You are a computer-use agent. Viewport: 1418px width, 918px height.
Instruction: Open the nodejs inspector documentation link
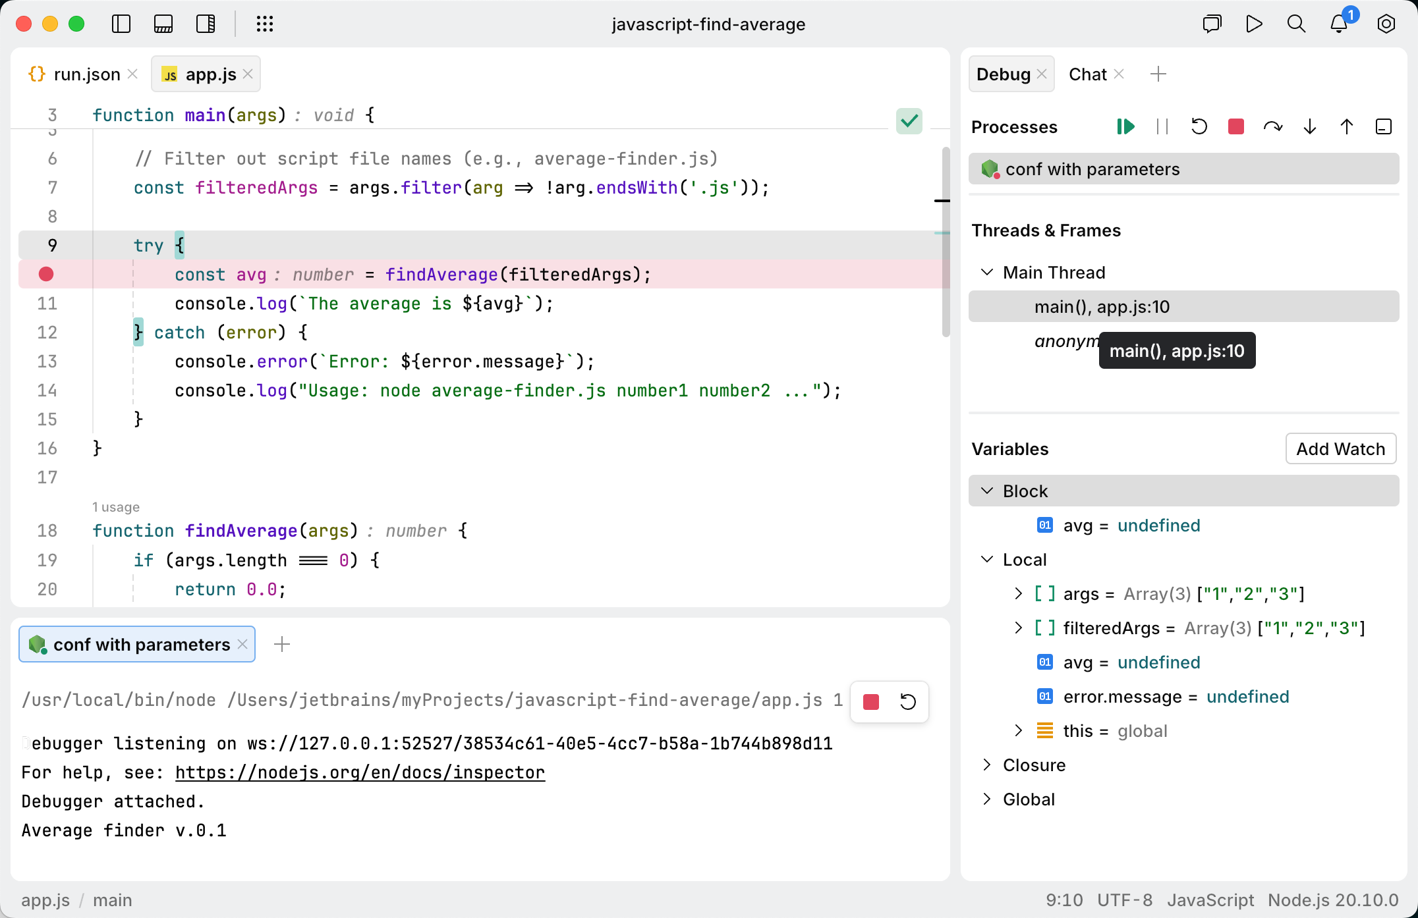point(360,772)
